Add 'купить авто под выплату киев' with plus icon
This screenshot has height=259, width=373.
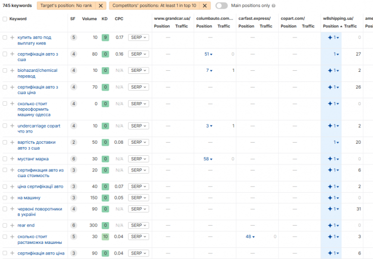(x=12, y=37)
